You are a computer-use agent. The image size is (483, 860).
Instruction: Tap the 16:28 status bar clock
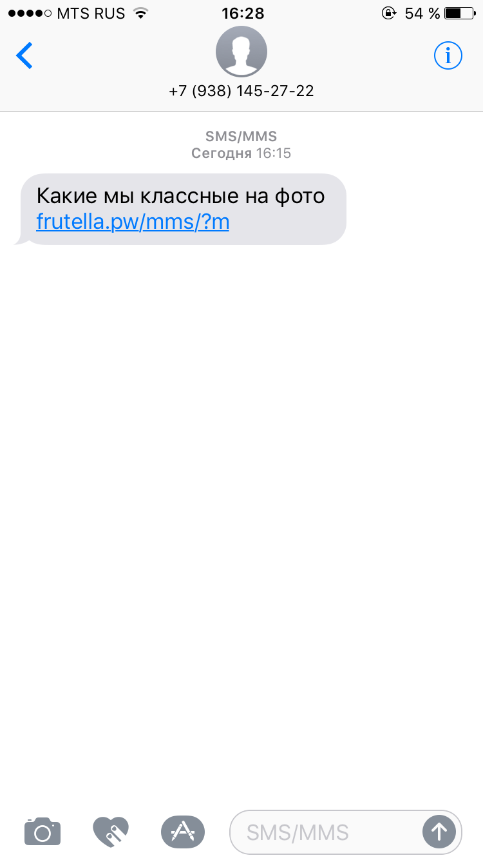click(241, 13)
